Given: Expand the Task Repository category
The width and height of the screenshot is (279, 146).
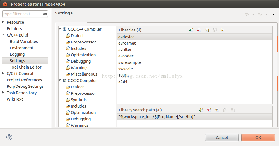Looking at the screenshot, I should pyautogui.click(x=3, y=93).
